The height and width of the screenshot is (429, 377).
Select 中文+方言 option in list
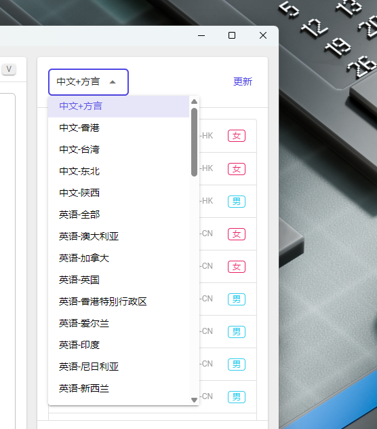coord(119,106)
